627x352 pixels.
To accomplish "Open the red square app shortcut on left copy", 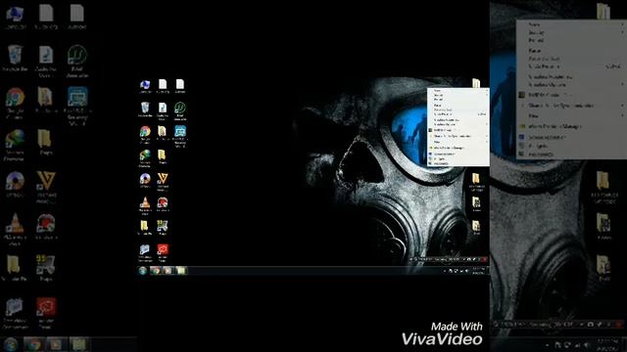I will [46, 306].
